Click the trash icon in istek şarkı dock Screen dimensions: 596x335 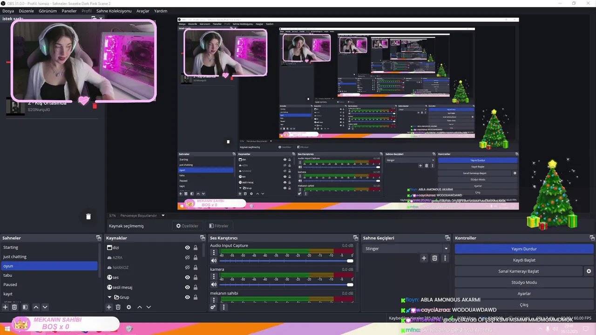pyautogui.click(x=88, y=216)
